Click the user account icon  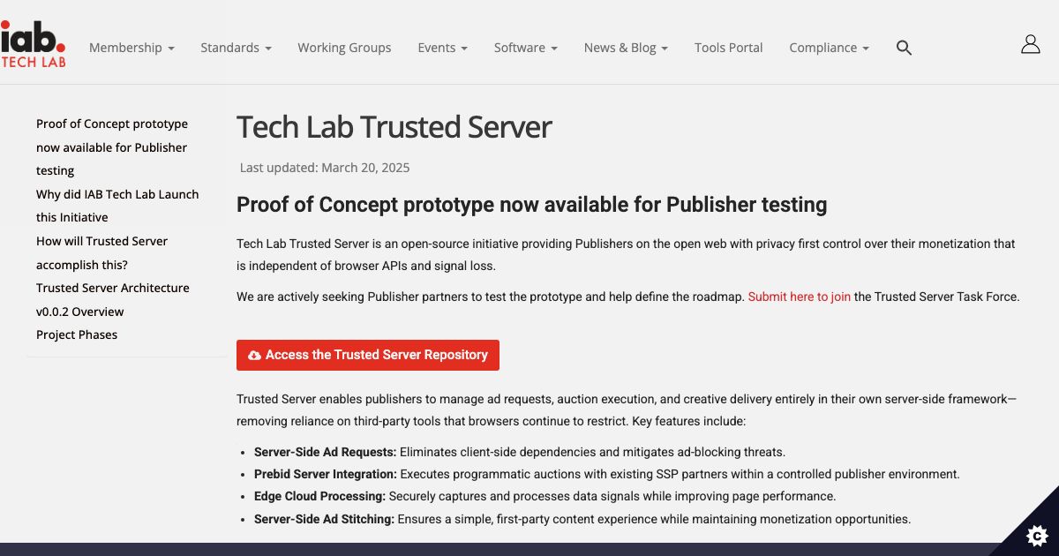point(1030,42)
